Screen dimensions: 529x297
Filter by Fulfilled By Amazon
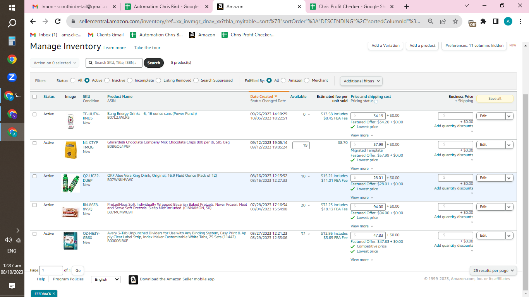coord(283,80)
